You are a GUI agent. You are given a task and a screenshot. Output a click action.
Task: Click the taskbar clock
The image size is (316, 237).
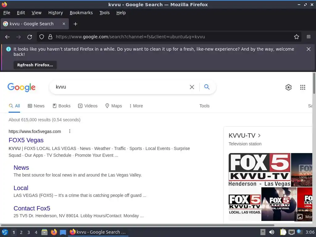tap(310, 232)
